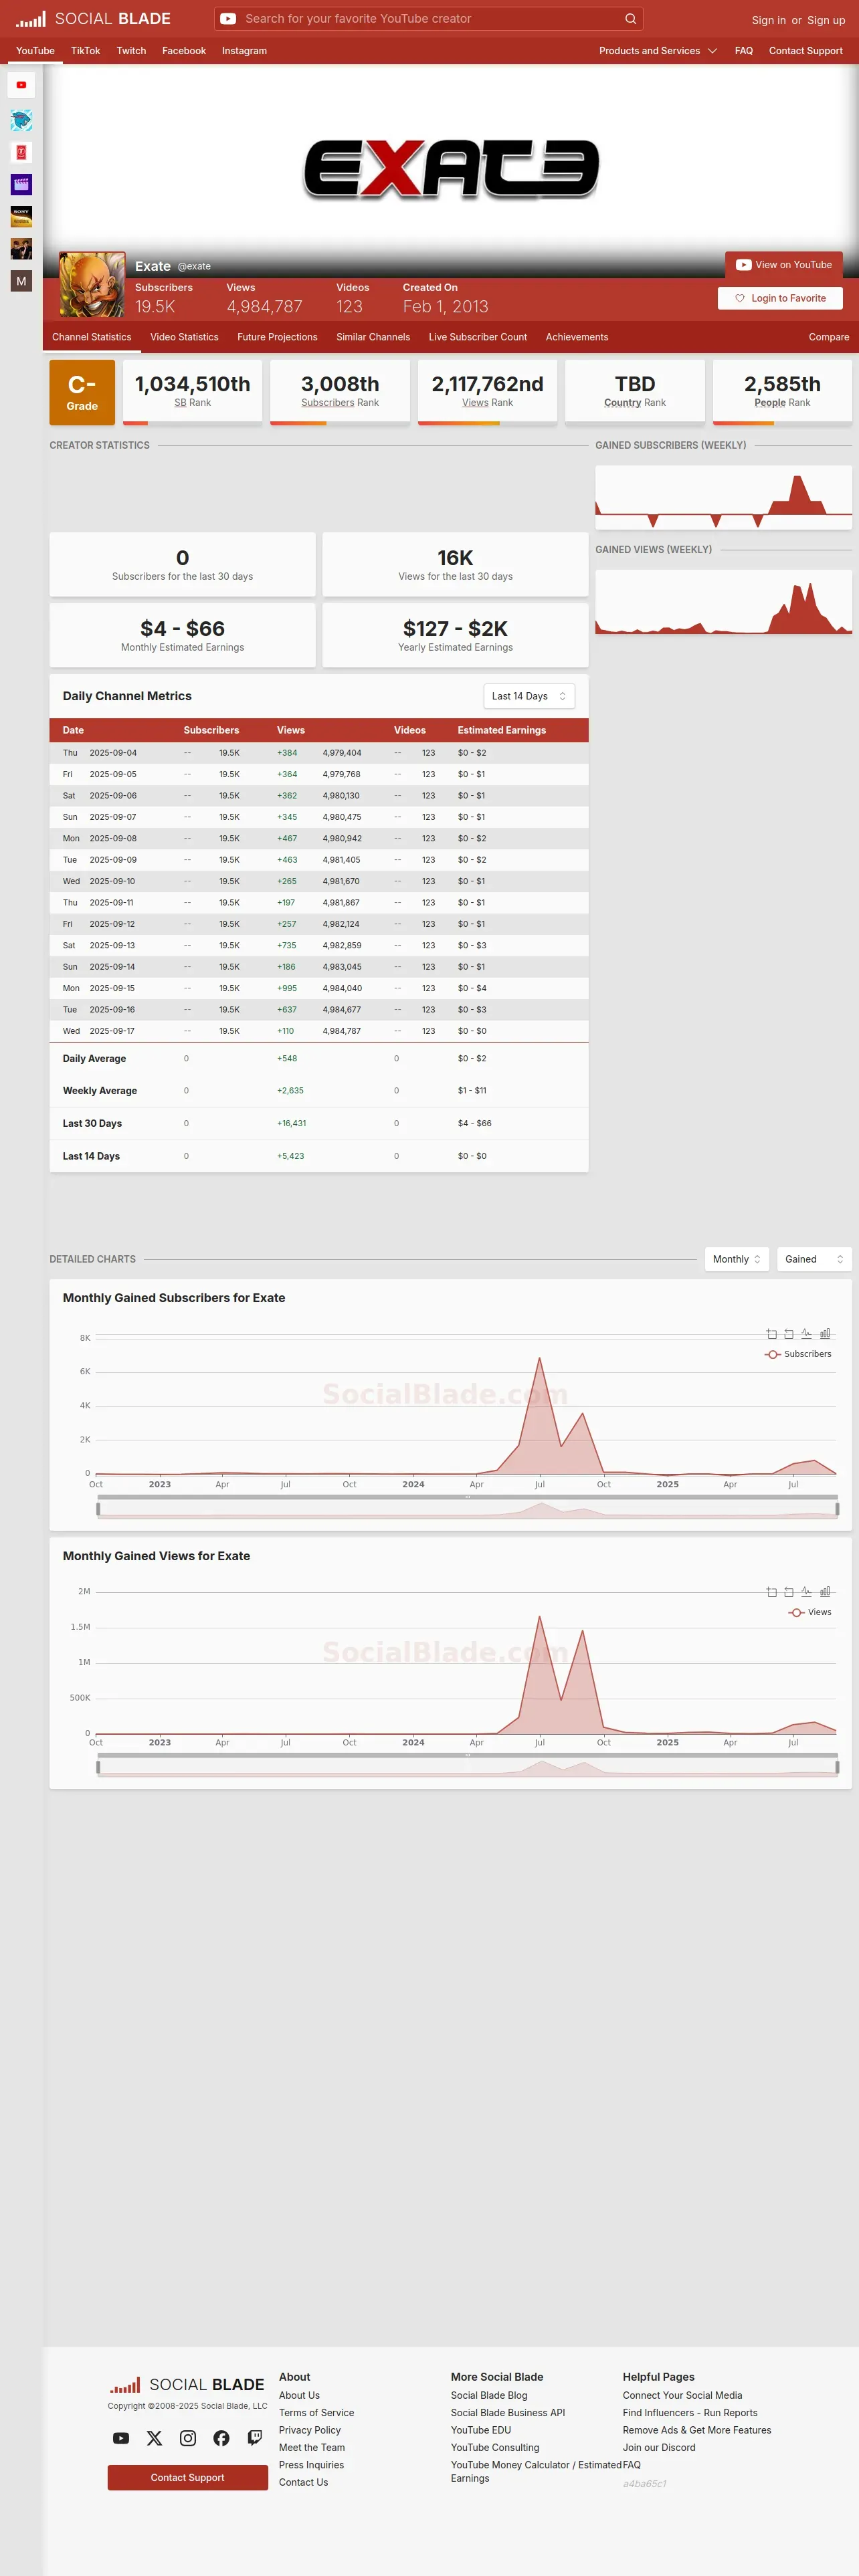Viewport: 859px width, 2576px height.
Task: Click Subscribers Rank label
Action: [340, 403]
